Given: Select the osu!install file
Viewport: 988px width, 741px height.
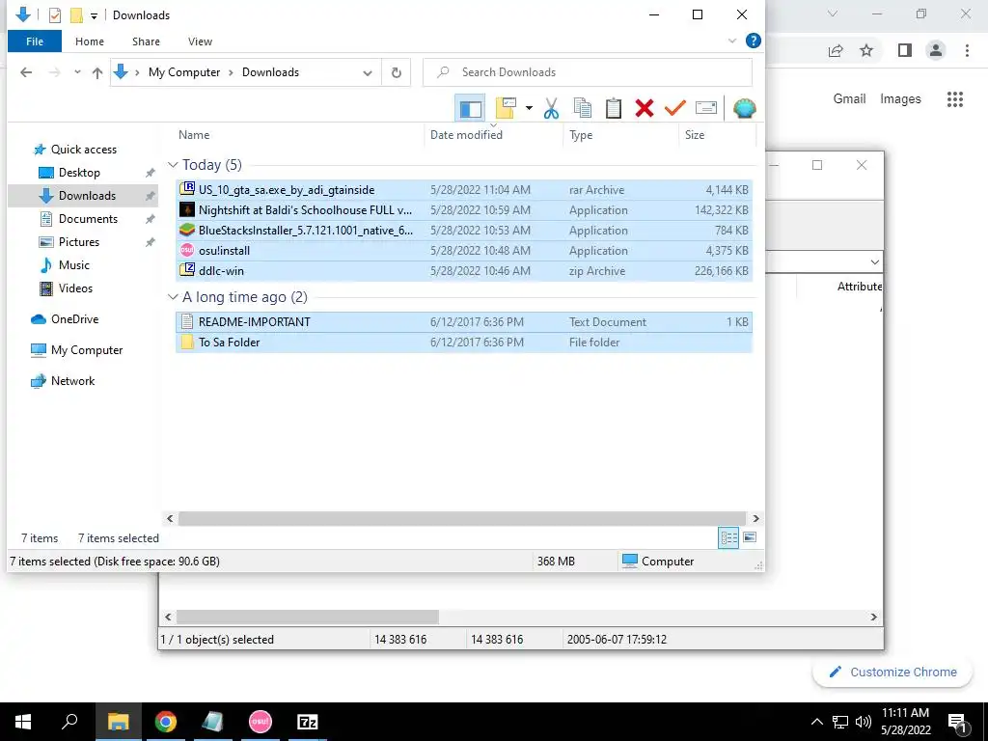Looking at the screenshot, I should coord(464,250).
